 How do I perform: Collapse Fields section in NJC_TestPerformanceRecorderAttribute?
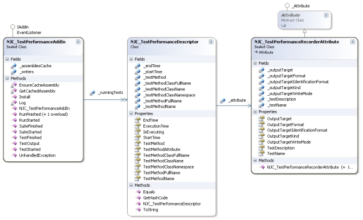click(x=255, y=63)
